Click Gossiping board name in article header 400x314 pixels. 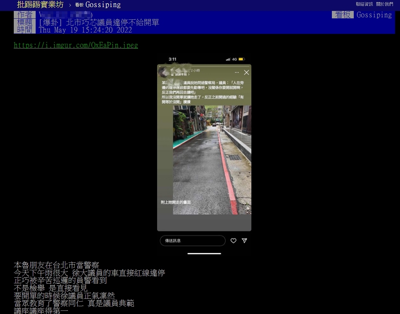click(x=374, y=15)
